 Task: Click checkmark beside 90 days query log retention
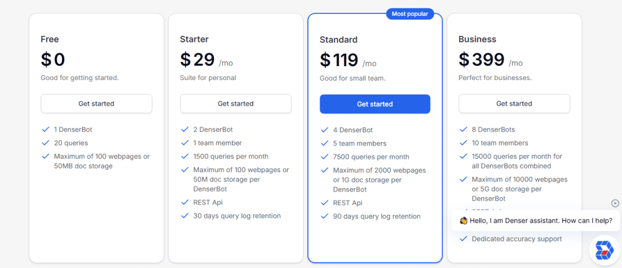[324, 216]
